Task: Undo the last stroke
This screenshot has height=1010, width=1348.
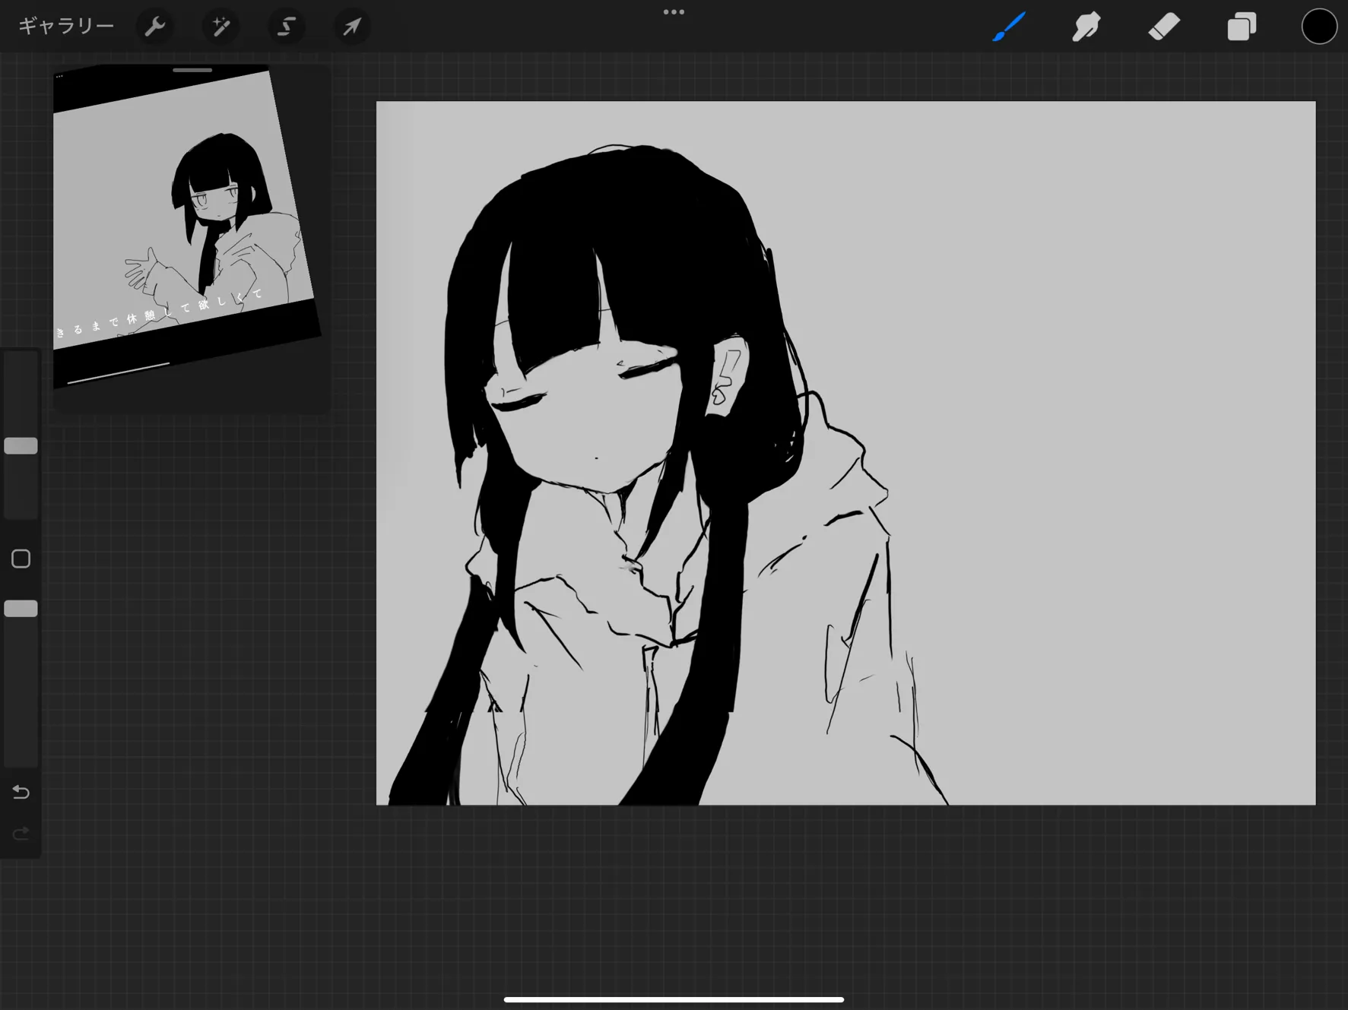Action: (21, 793)
